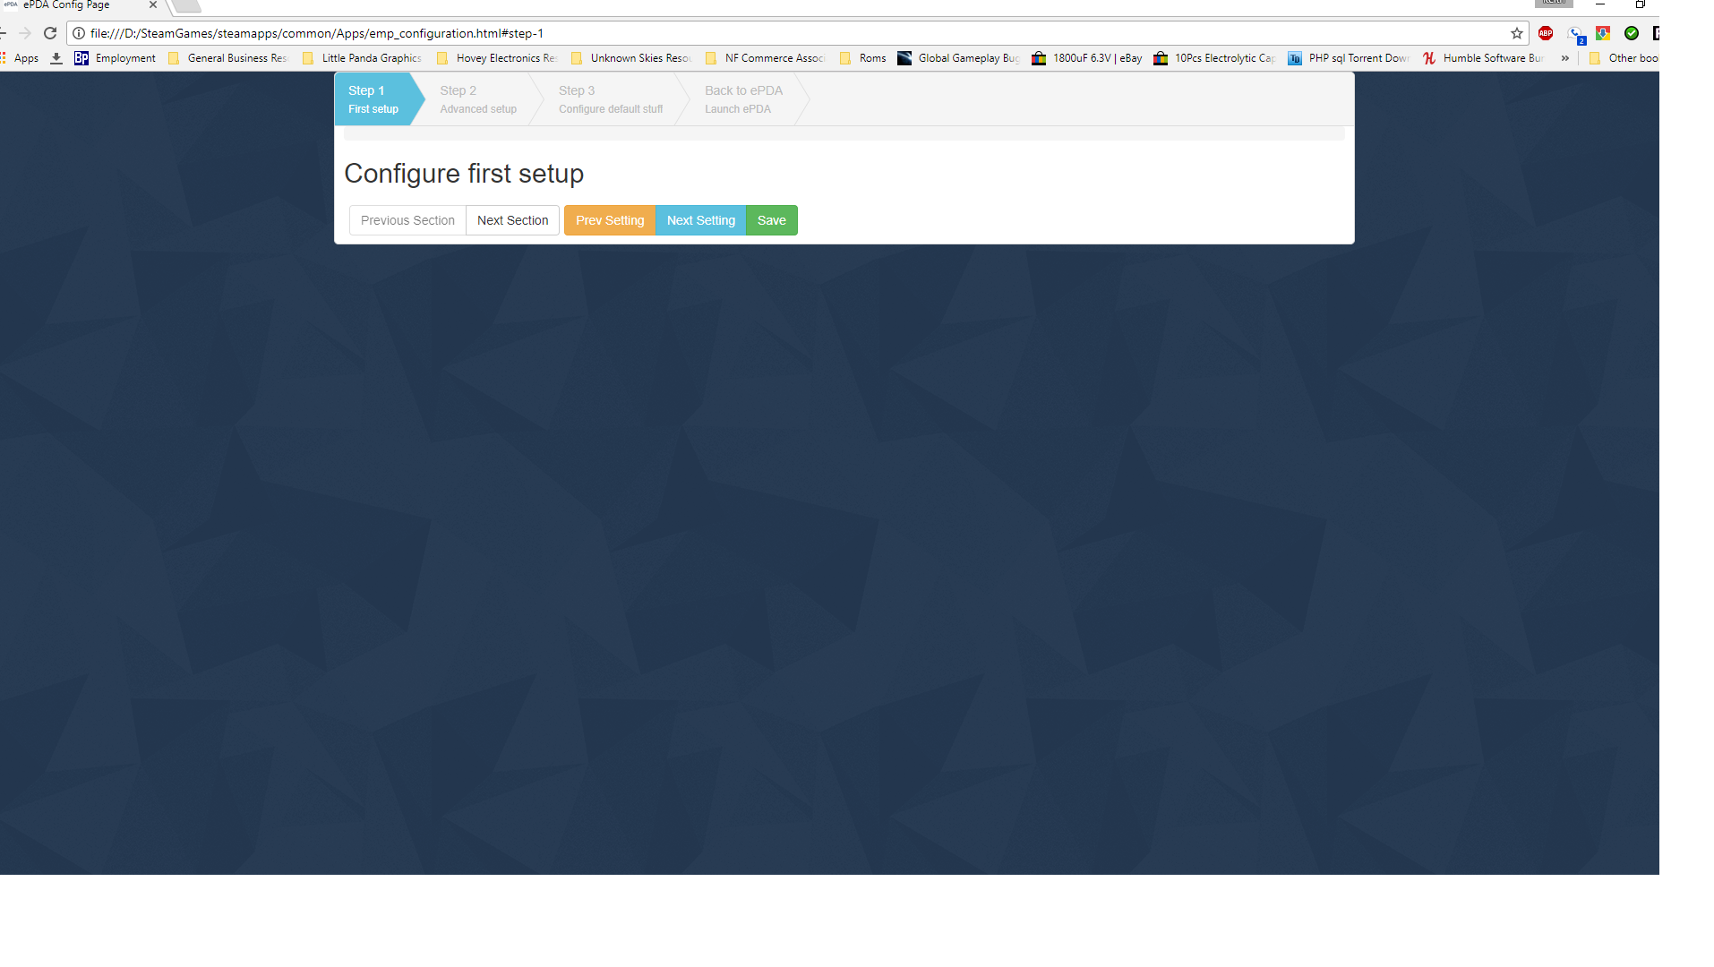Open the Humble Software Bundle bookmark
Image resolution: width=1714 pixels, height=967 pixels.
1483,58
